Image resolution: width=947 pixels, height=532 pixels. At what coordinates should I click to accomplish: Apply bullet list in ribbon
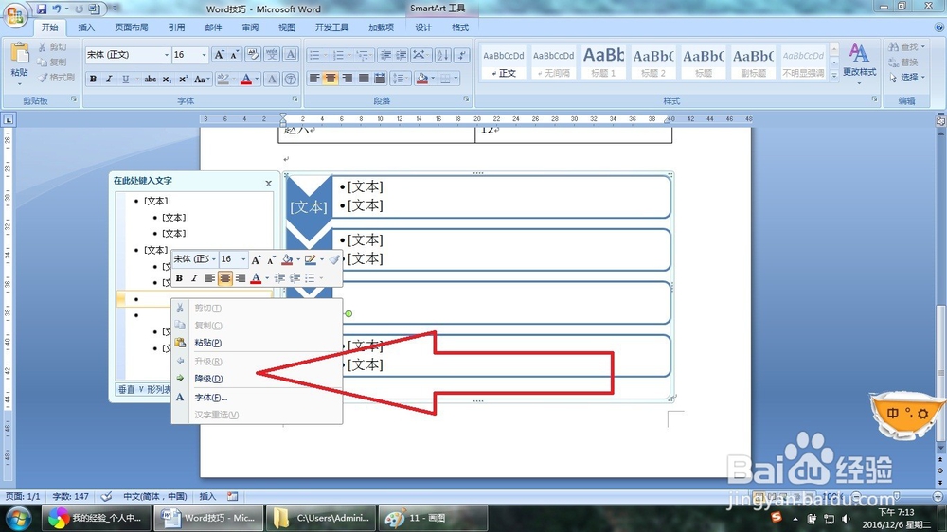pos(314,55)
